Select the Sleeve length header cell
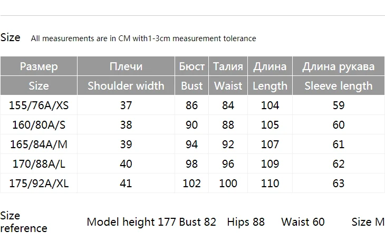This screenshot has height=241, width=385. click(339, 85)
